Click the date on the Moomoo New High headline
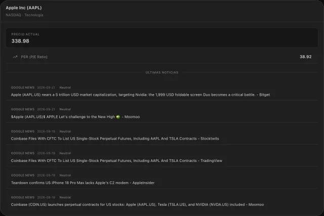Screen dimensions: 324x216 click(x=46, y=109)
